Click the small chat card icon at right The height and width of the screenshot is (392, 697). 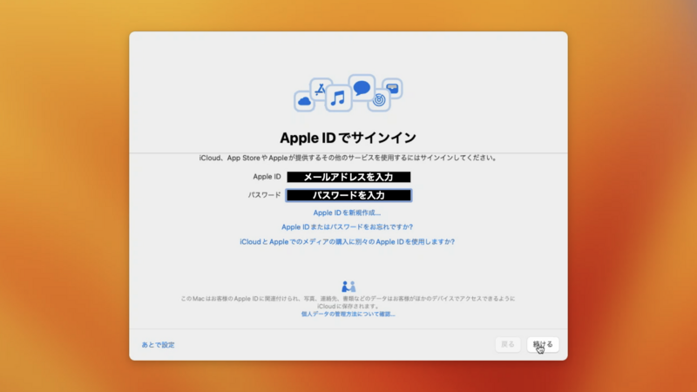393,88
